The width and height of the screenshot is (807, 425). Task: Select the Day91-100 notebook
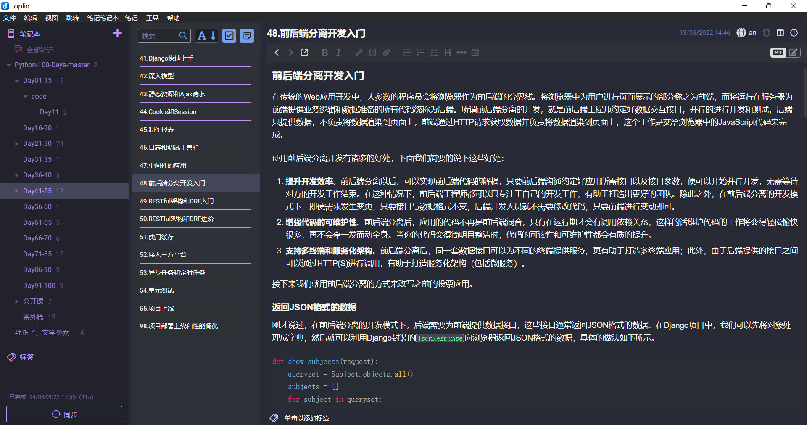[39, 285]
